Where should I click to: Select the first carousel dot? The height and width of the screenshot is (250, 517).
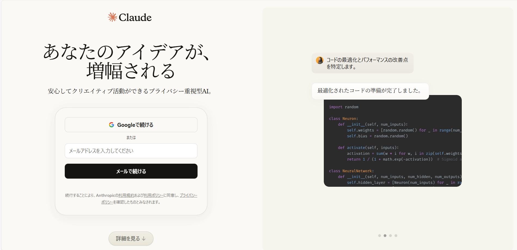coord(380,236)
